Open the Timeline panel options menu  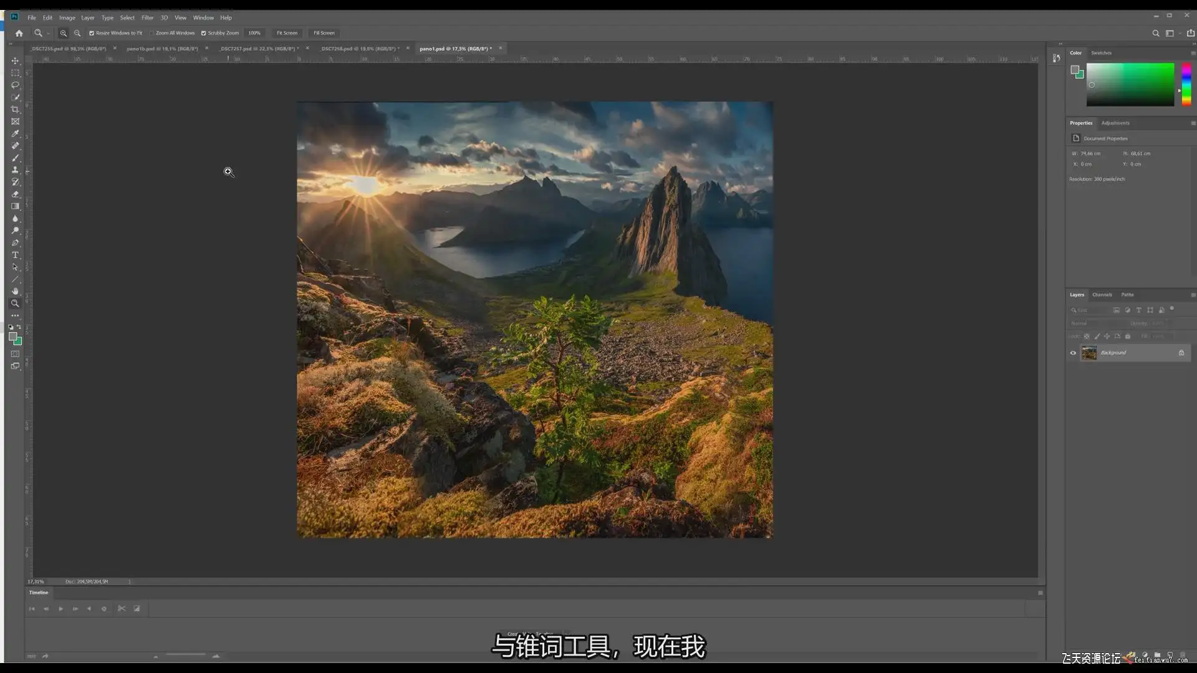pos(1040,593)
